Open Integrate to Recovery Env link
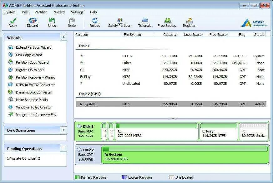 pos(36,115)
